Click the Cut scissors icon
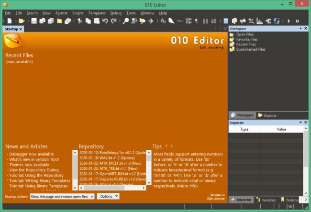Image resolution: width=311 pixels, height=212 pixels. click(80, 21)
